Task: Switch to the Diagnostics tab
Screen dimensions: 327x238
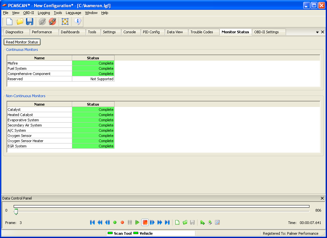Action: point(17,32)
